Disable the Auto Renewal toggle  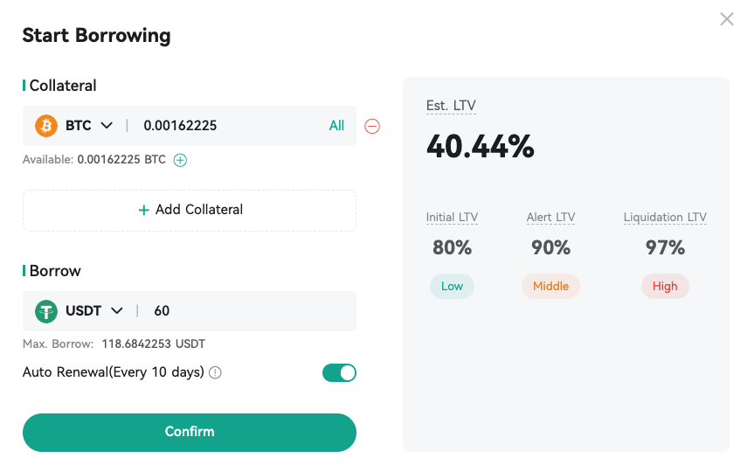pyautogui.click(x=340, y=372)
